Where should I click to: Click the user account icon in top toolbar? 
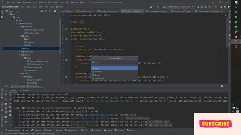coord(151,7)
